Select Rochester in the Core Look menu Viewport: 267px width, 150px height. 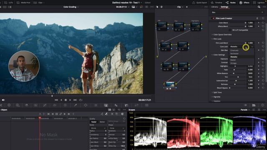234,54
